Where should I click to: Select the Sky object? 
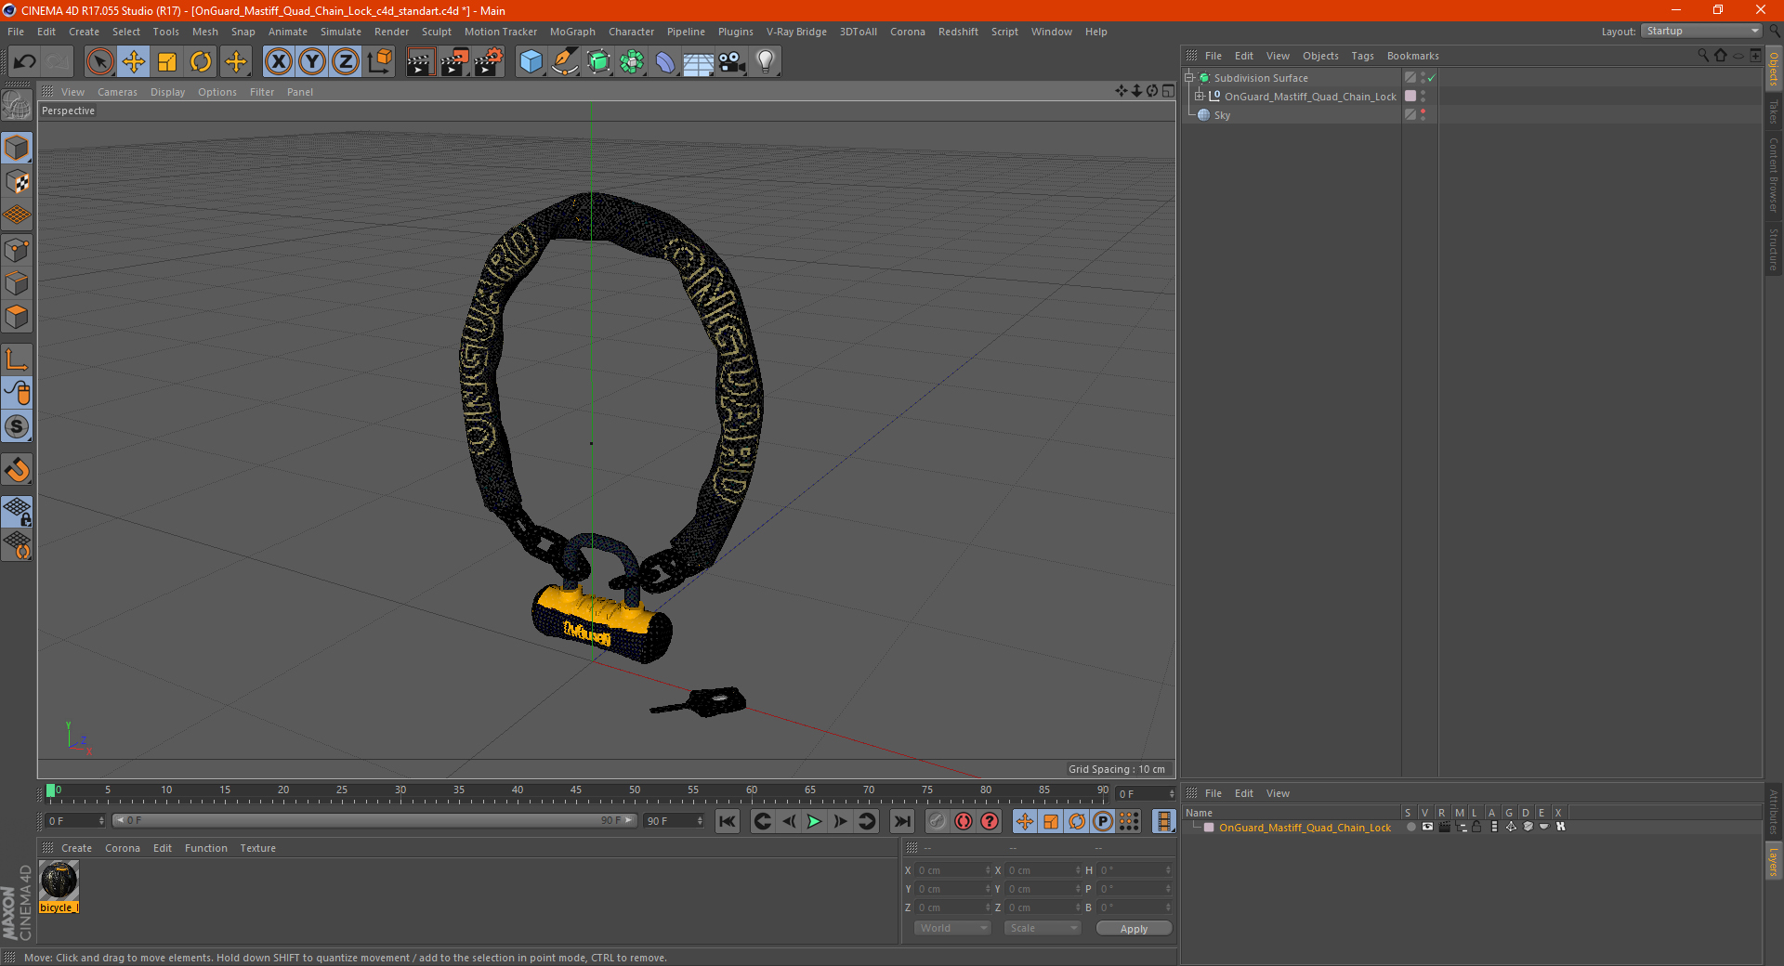[x=1222, y=115]
